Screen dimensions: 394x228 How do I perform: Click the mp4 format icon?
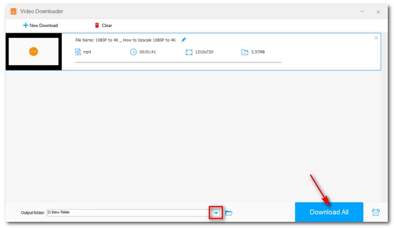[78, 52]
